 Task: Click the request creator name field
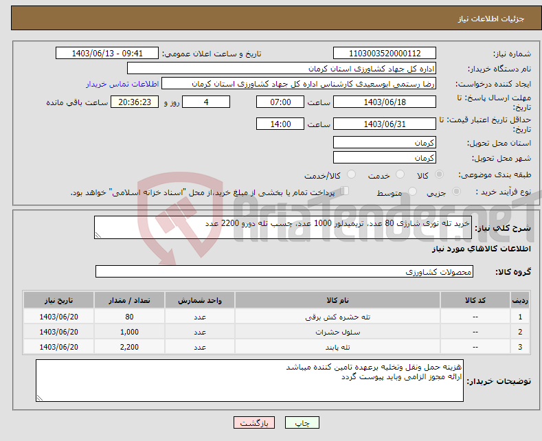pyautogui.click(x=299, y=84)
